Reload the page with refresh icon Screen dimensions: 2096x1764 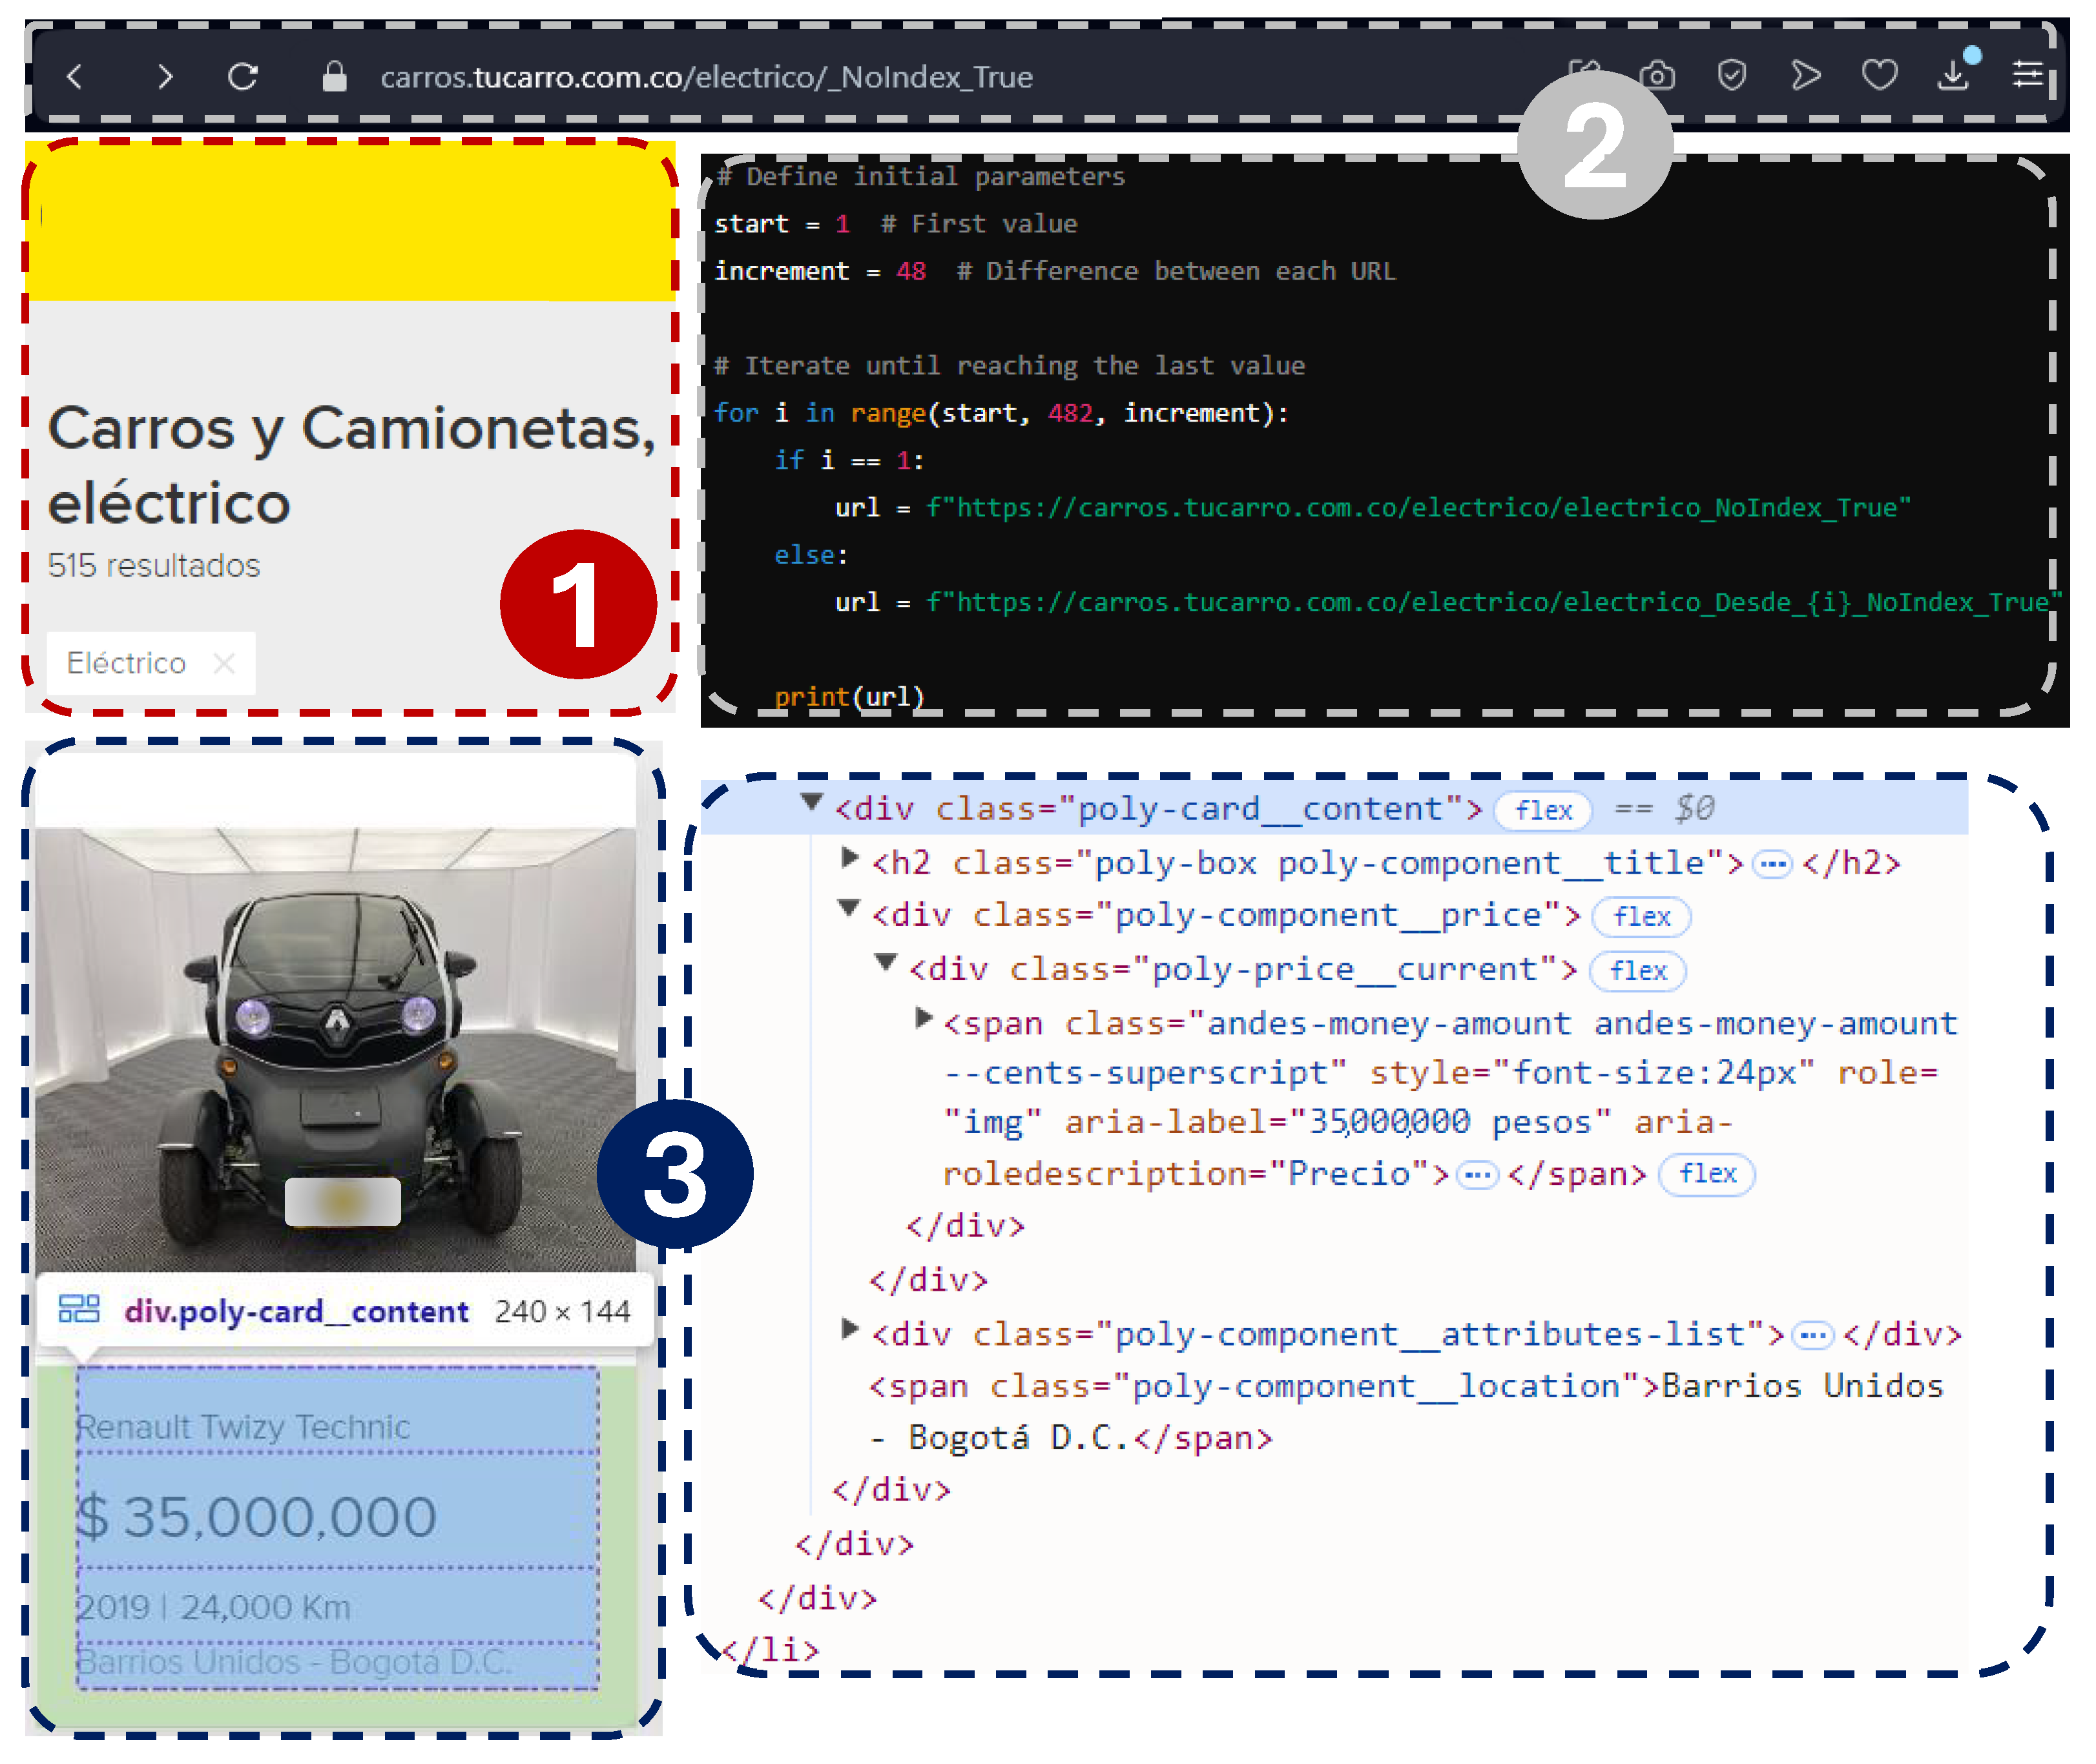243,76
